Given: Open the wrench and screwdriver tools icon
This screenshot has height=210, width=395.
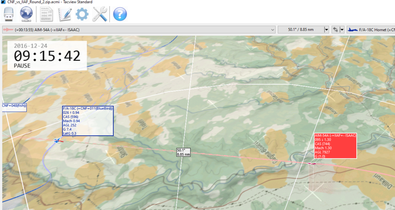Looking at the screenshot, I should 100,14.
